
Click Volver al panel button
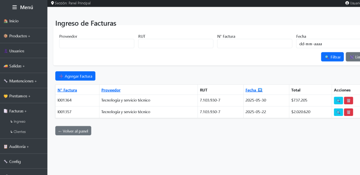point(73,131)
